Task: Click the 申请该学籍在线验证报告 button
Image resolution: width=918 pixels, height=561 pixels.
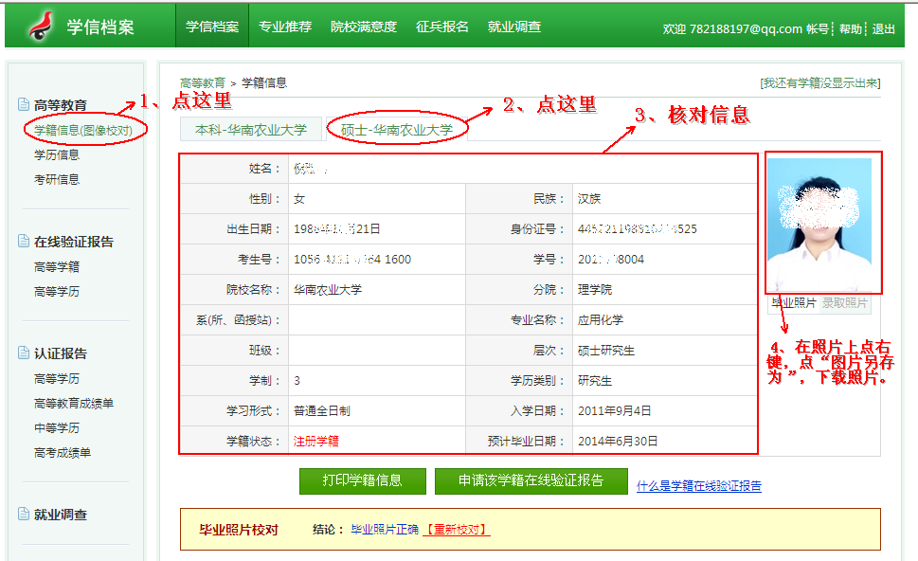Action: coord(531,480)
